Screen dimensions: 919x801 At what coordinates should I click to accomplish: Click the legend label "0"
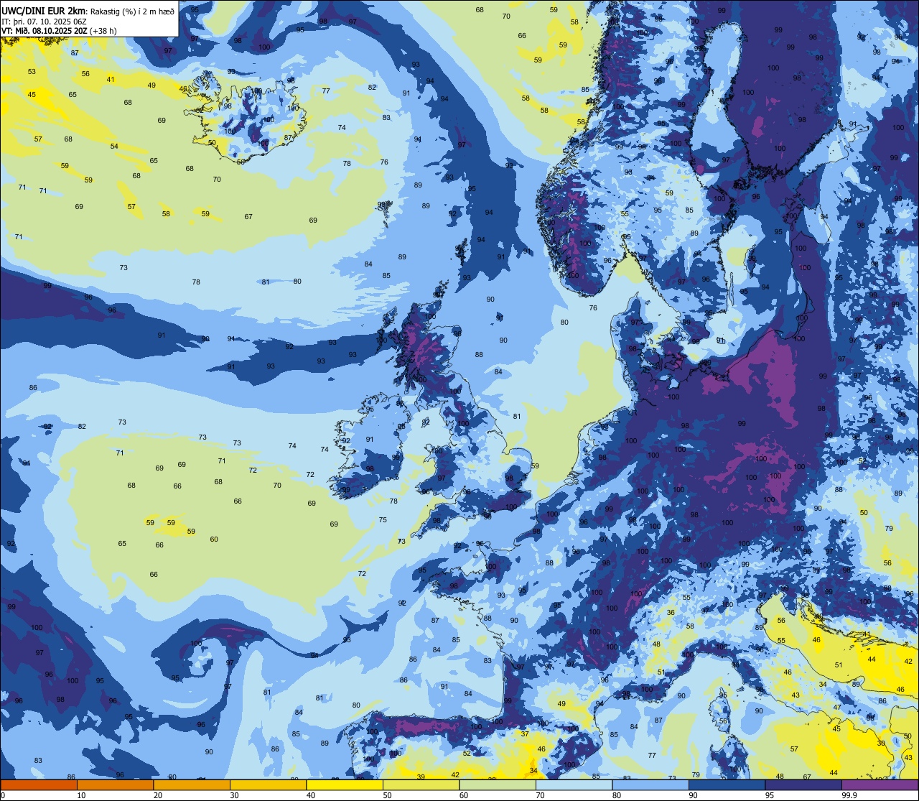[x=3, y=795]
